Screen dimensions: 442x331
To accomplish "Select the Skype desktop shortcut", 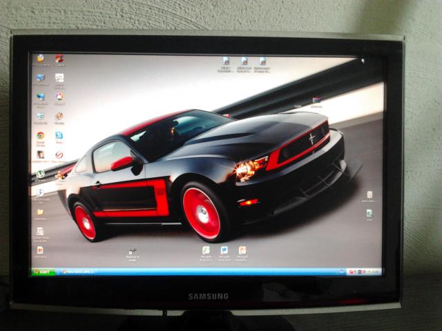I will [x=59, y=136].
